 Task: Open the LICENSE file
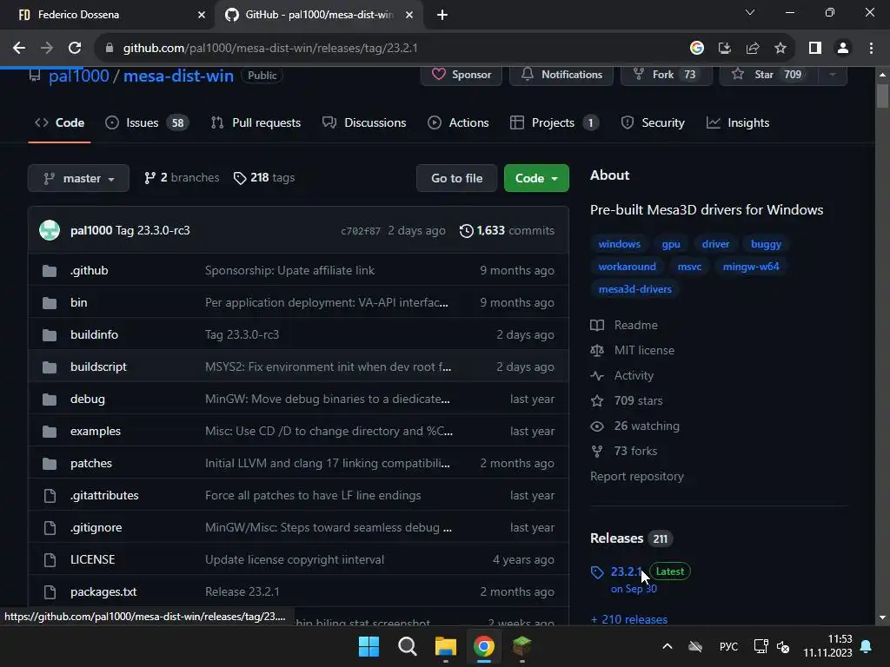coord(92,560)
